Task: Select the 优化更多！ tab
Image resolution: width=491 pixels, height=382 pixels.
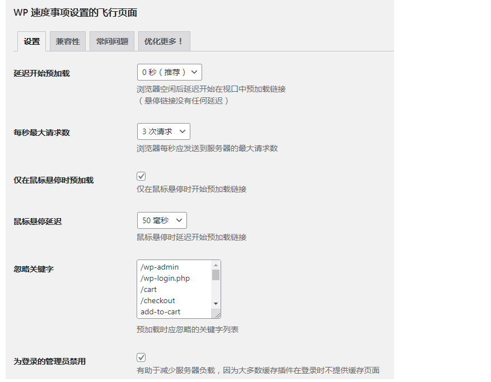Action: 163,41
